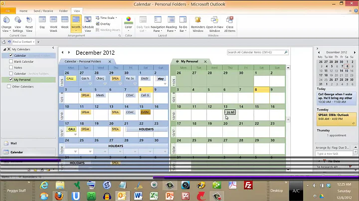Switch to the Folder ribbon tab

coord(63,11)
